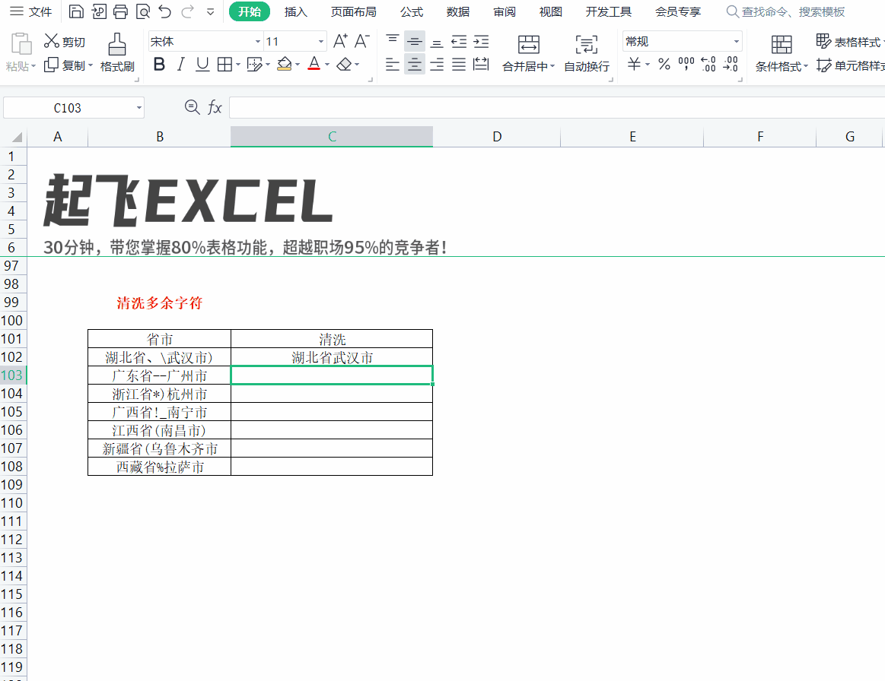The width and height of the screenshot is (885, 681).
Task: Click Merge and Center (合并居中)
Action: point(528,53)
